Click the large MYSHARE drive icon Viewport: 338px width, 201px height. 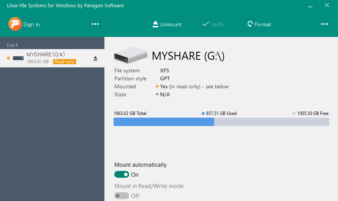pyautogui.click(x=131, y=56)
